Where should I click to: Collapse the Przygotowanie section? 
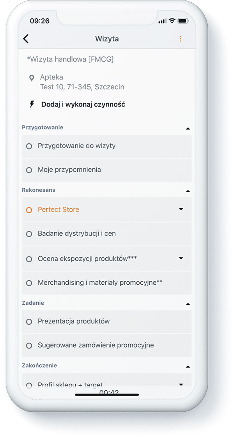(188, 128)
